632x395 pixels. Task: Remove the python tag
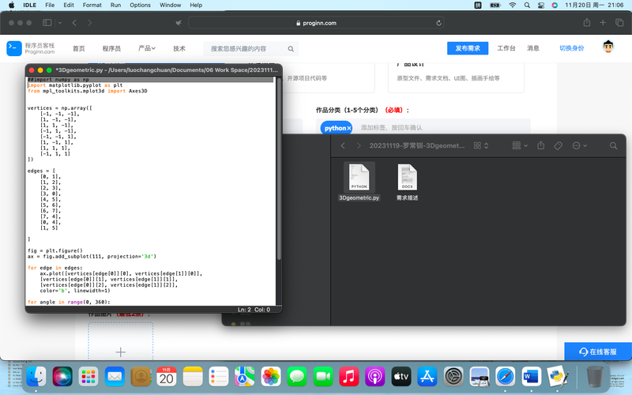(349, 128)
